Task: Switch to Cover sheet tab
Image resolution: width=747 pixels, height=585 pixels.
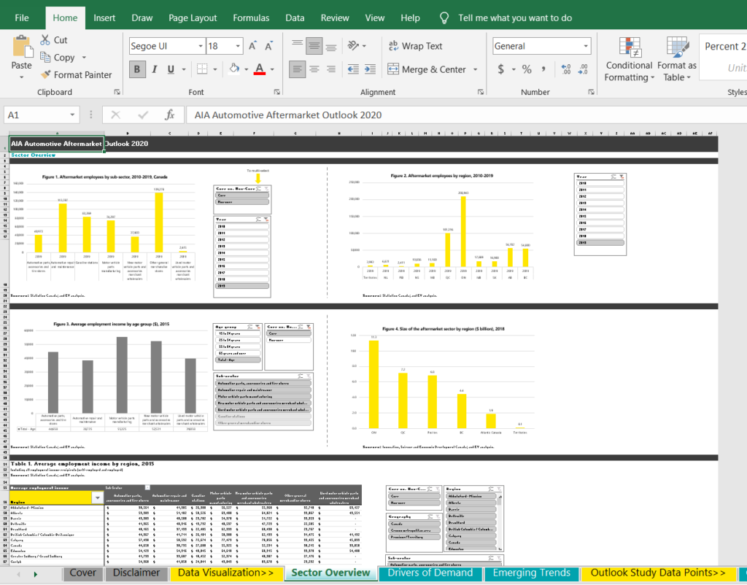Action: coord(82,573)
